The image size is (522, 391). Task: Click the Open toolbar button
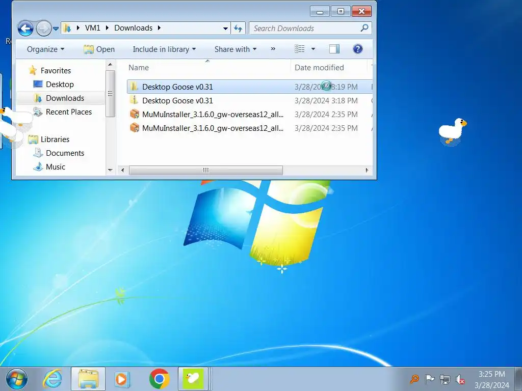[99, 49]
